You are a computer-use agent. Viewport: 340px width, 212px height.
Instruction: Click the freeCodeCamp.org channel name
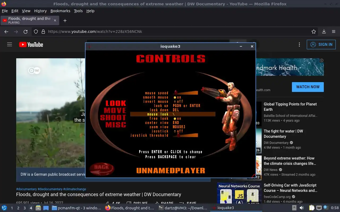[277, 197]
